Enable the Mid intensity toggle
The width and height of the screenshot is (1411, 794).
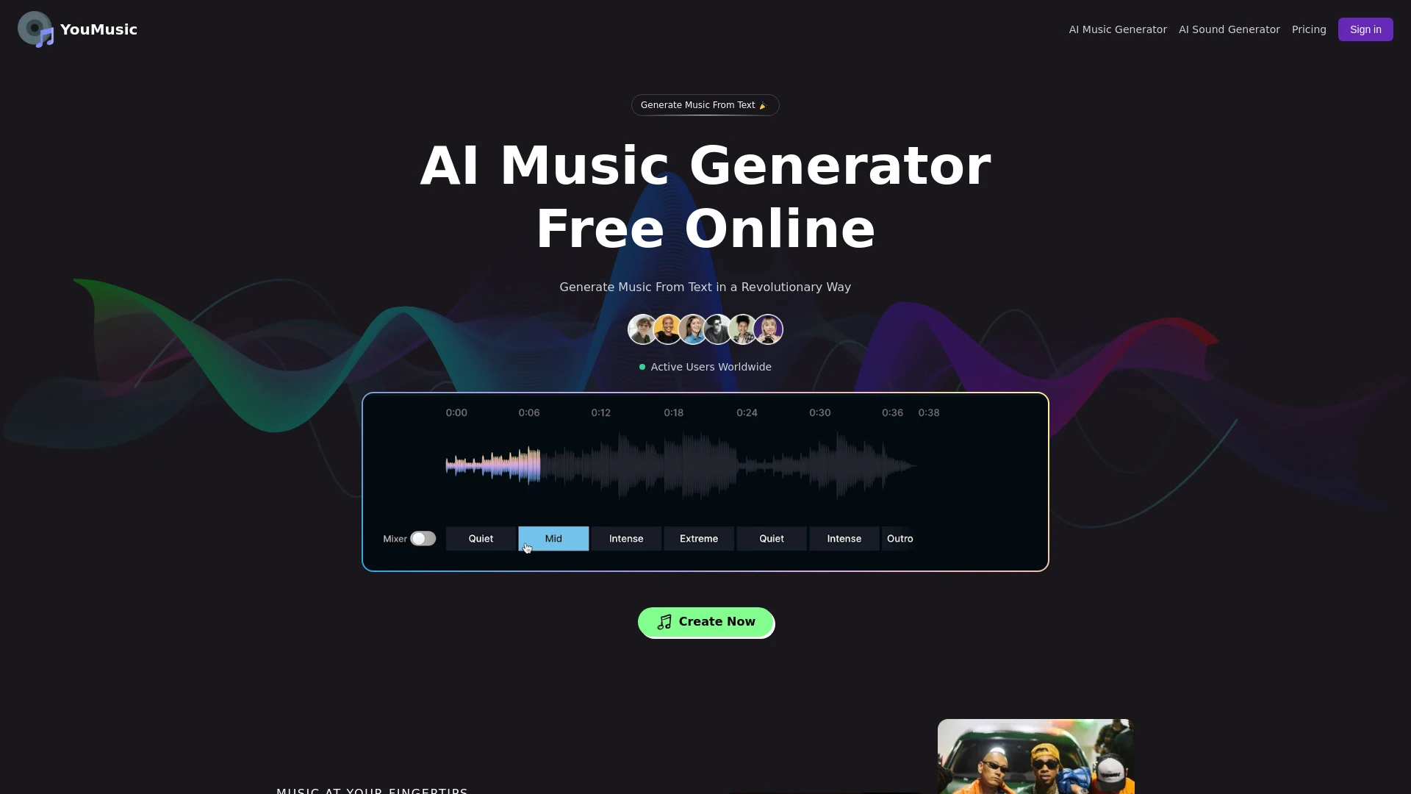click(553, 538)
